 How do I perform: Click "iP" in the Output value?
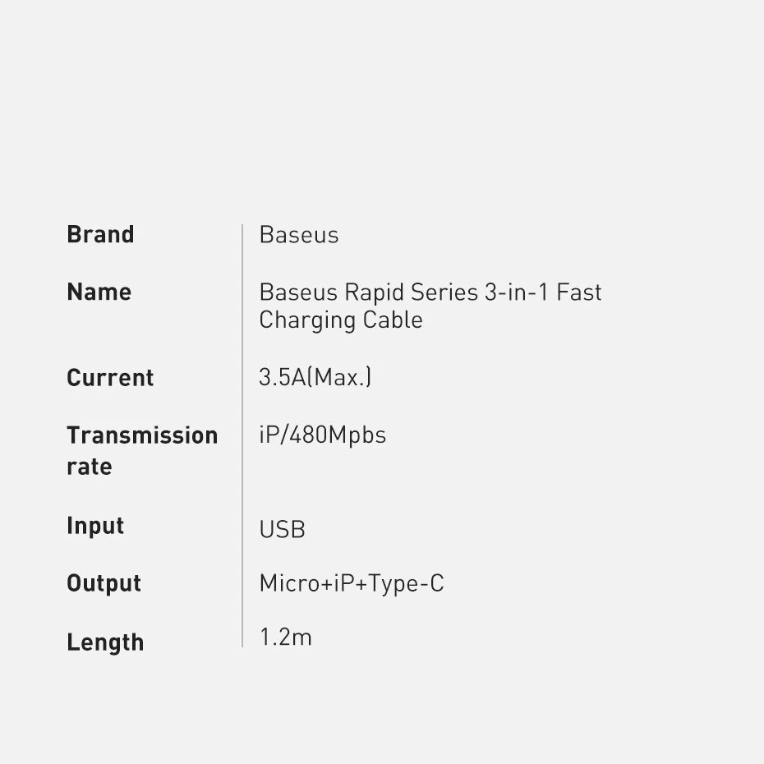click(343, 584)
